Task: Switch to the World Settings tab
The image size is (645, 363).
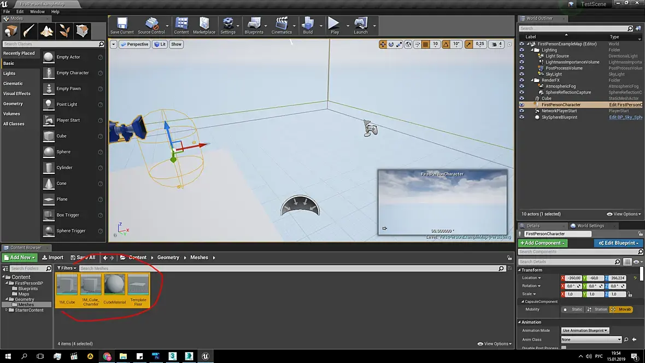Action: point(590,225)
